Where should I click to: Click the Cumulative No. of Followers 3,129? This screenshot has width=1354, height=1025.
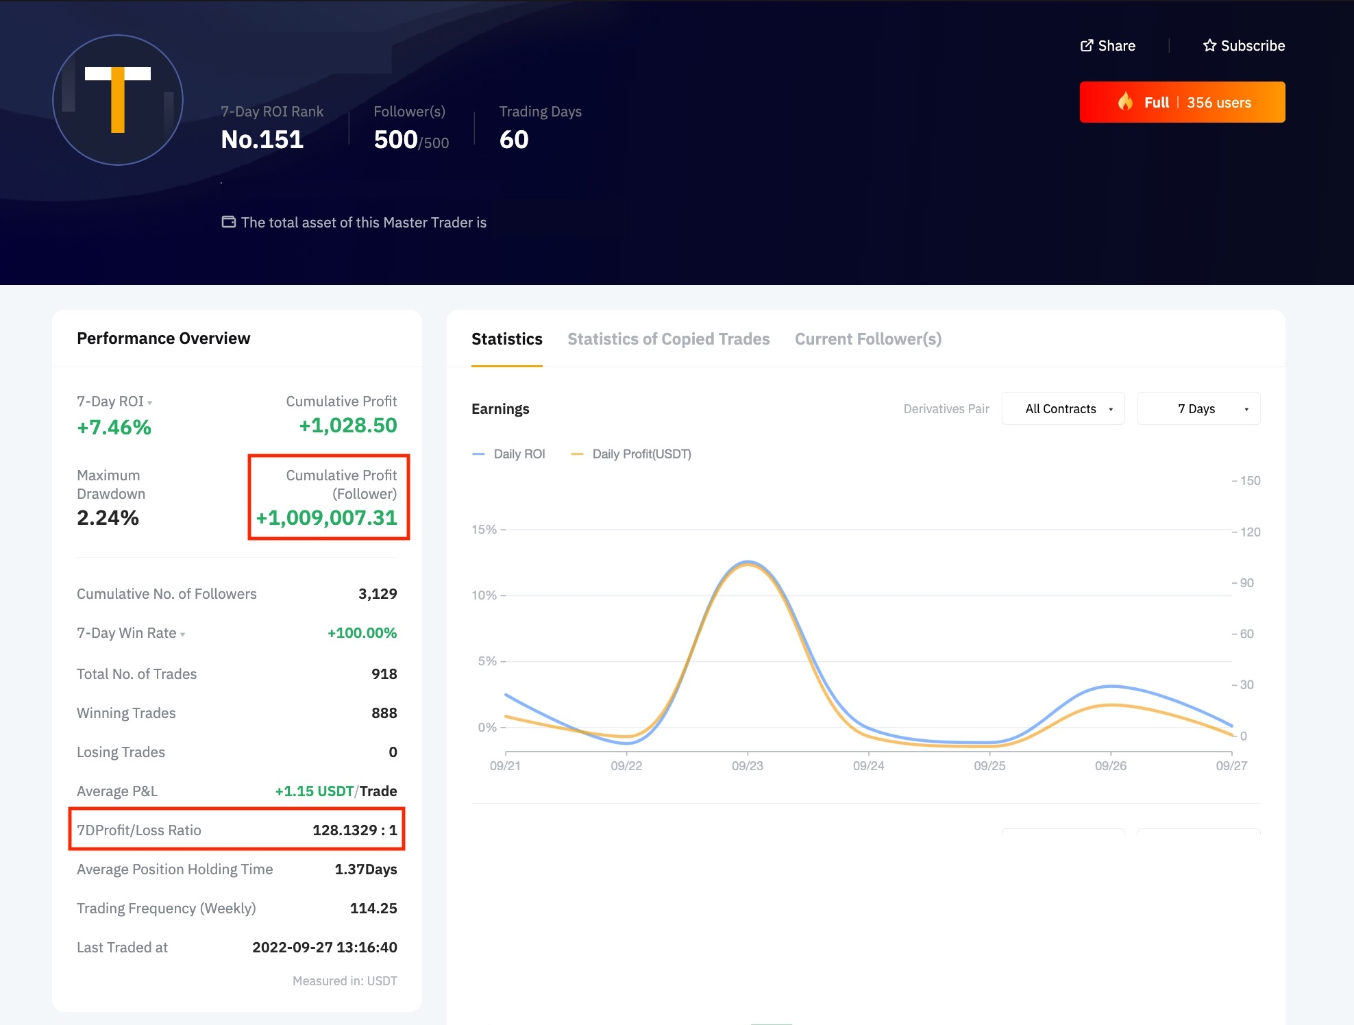pyautogui.click(x=378, y=594)
